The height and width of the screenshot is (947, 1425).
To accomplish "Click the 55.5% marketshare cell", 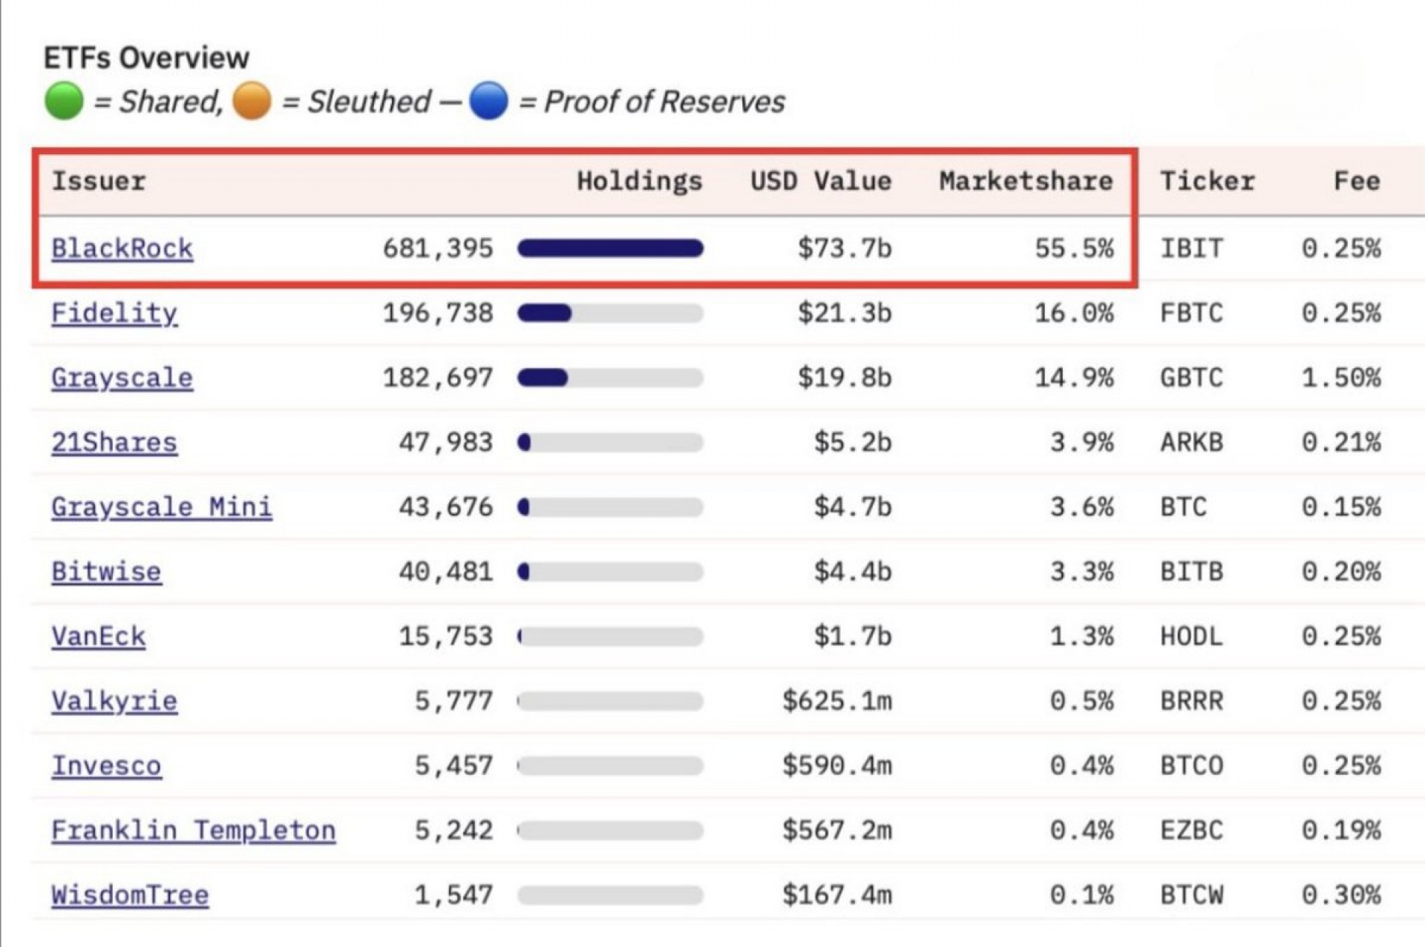I will 1074,248.
